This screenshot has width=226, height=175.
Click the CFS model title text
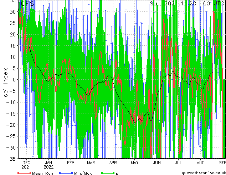pos(27,4)
